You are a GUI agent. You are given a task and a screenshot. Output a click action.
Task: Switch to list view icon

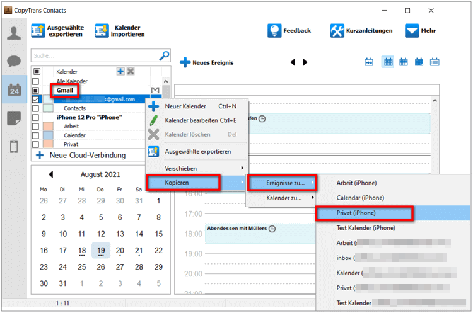[435, 62]
